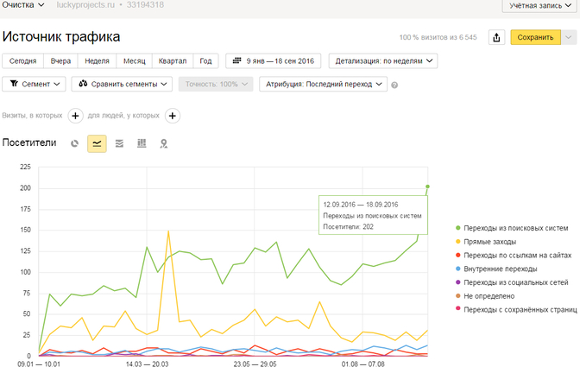580x367 pixels.
Task: Open the map view icon
Action: tap(163, 143)
